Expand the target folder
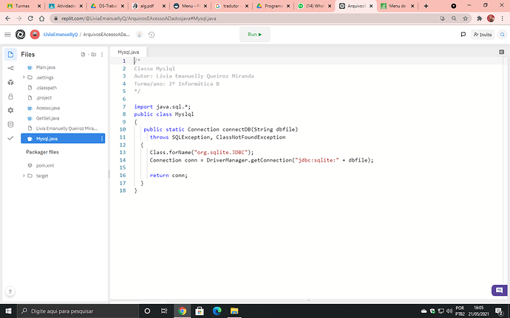 [x=24, y=176]
